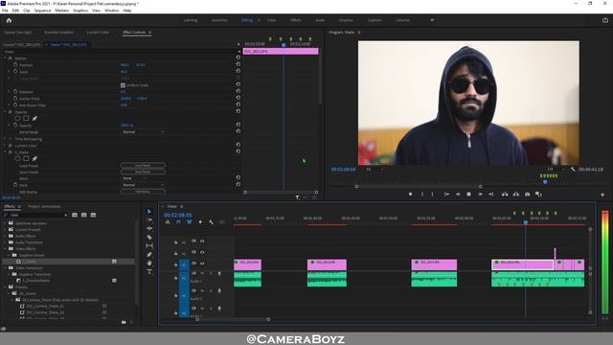The height and width of the screenshot is (345, 613).
Task: Switch to Project panel tab
Action: (x=44, y=206)
